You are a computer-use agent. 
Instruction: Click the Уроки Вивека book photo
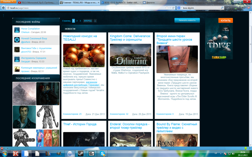pyautogui.click(x=177, y=59)
